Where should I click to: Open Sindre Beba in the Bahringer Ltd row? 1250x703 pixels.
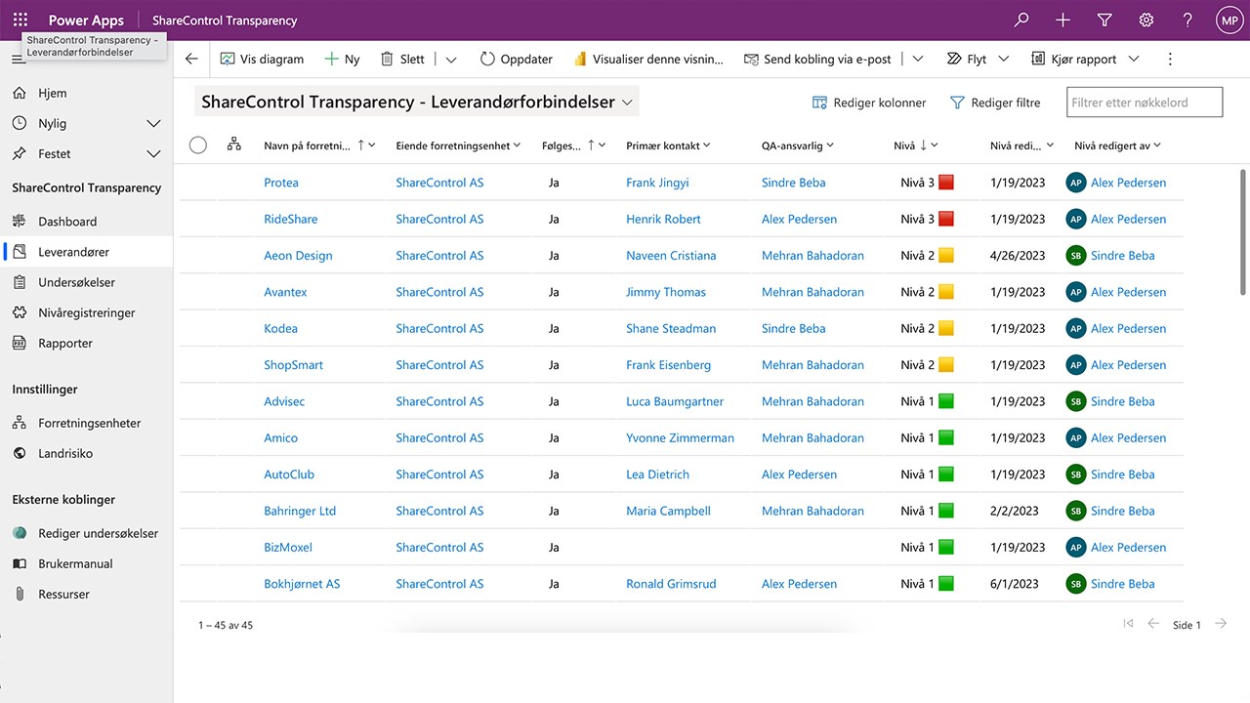pyautogui.click(x=1122, y=511)
